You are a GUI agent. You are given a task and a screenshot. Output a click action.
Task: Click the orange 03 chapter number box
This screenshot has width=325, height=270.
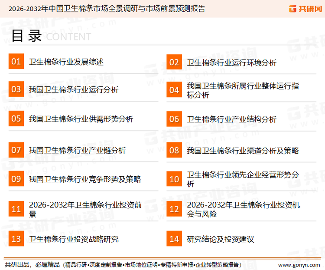(x=16, y=89)
